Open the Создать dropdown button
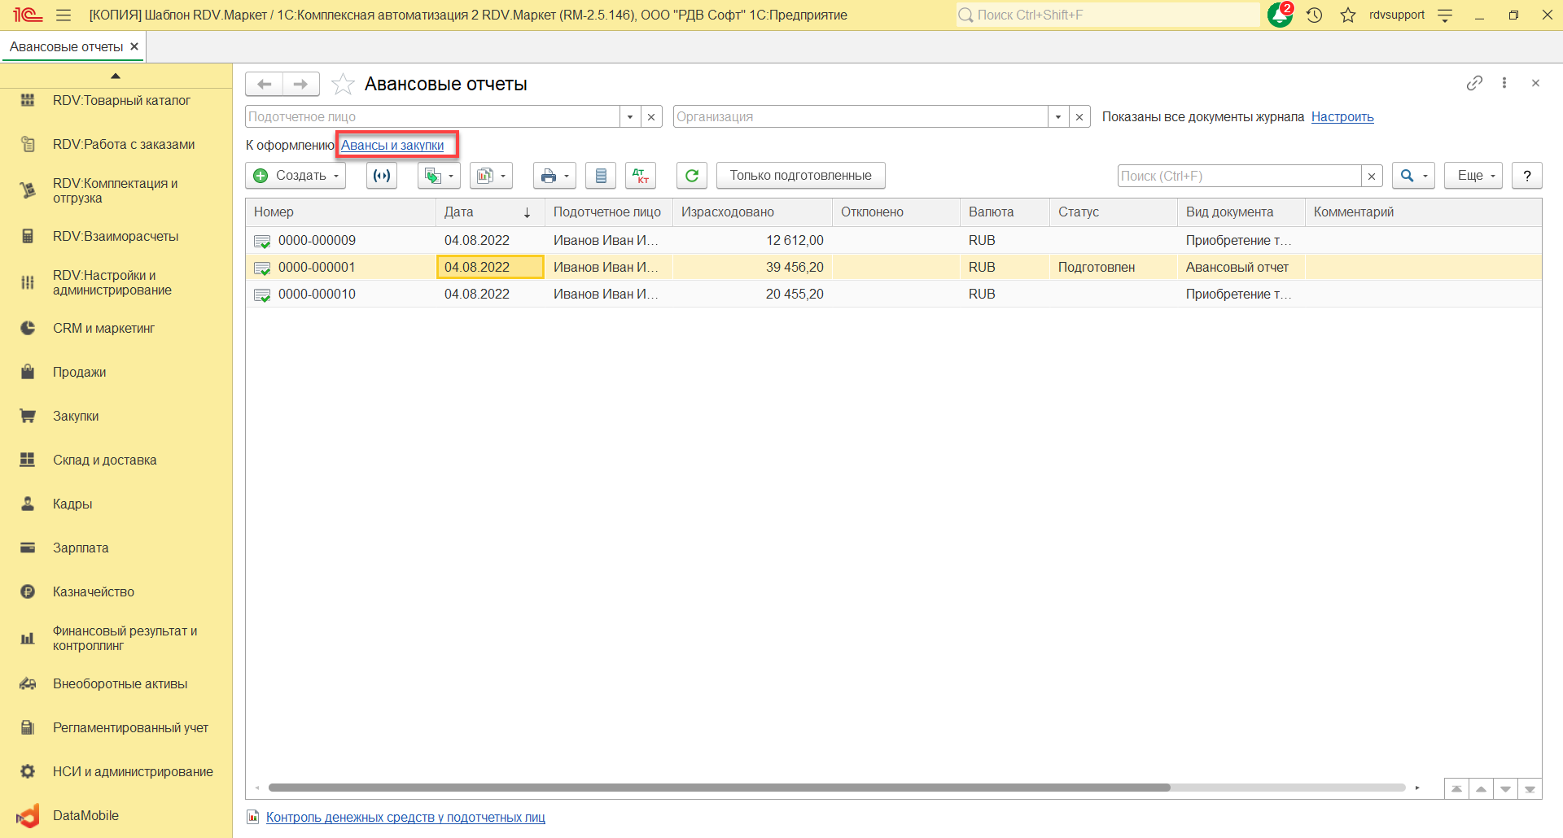The image size is (1563, 838). pyautogui.click(x=296, y=176)
